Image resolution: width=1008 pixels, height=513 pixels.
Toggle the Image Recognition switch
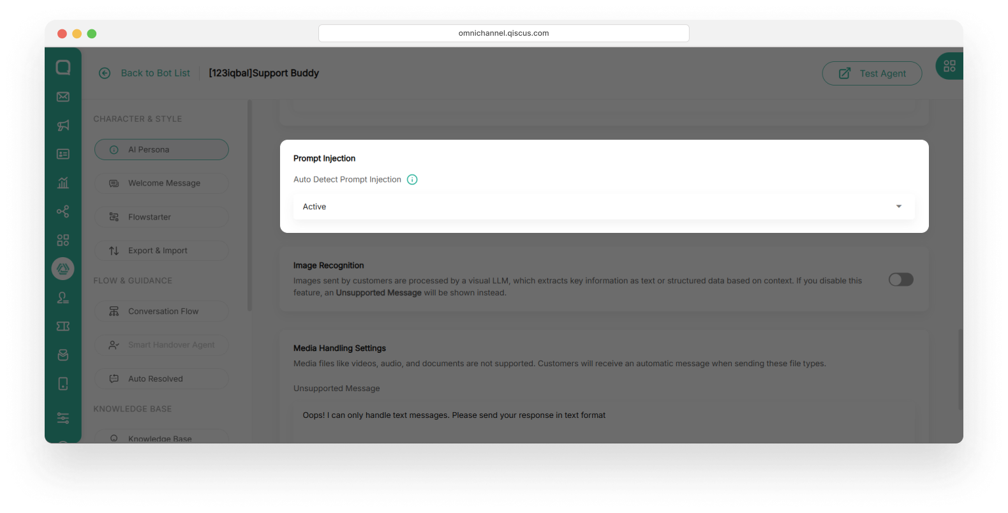click(901, 279)
